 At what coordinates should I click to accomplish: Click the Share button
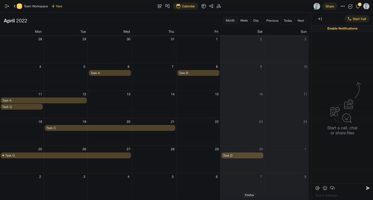click(x=330, y=6)
